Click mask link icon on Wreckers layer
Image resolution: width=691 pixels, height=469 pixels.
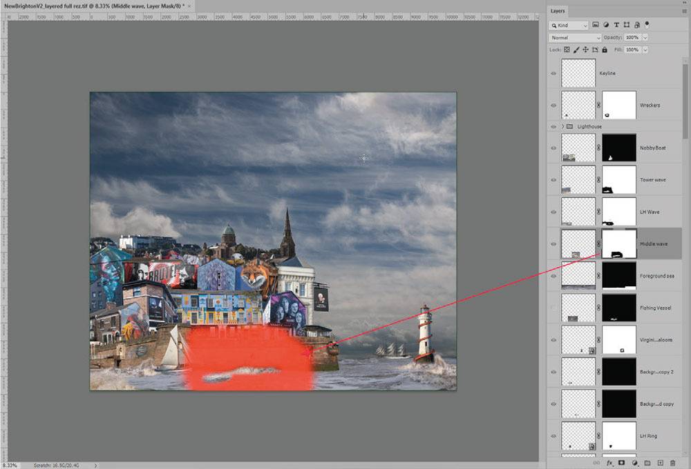(x=598, y=105)
